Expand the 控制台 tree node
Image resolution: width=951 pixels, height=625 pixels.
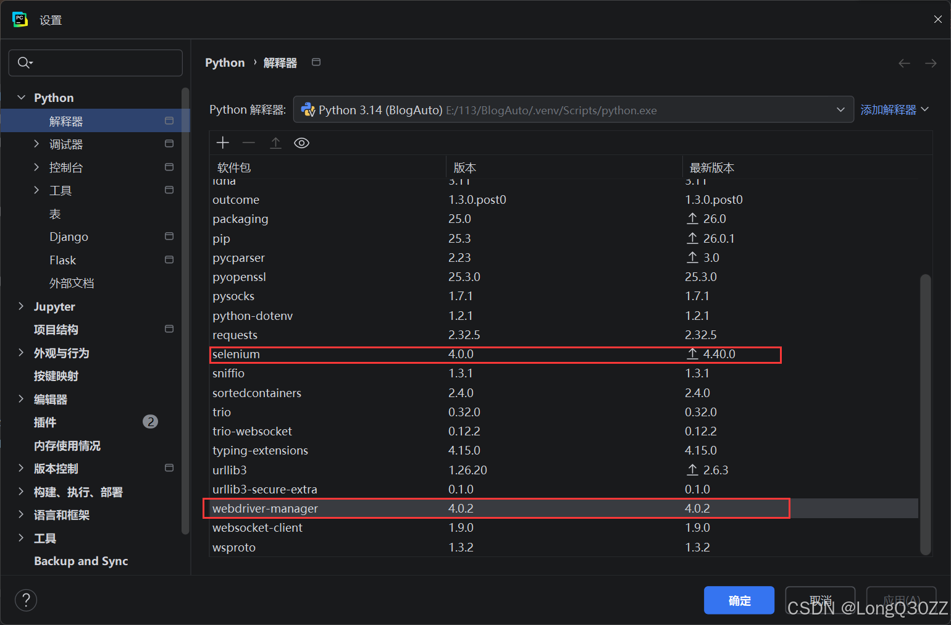(36, 167)
